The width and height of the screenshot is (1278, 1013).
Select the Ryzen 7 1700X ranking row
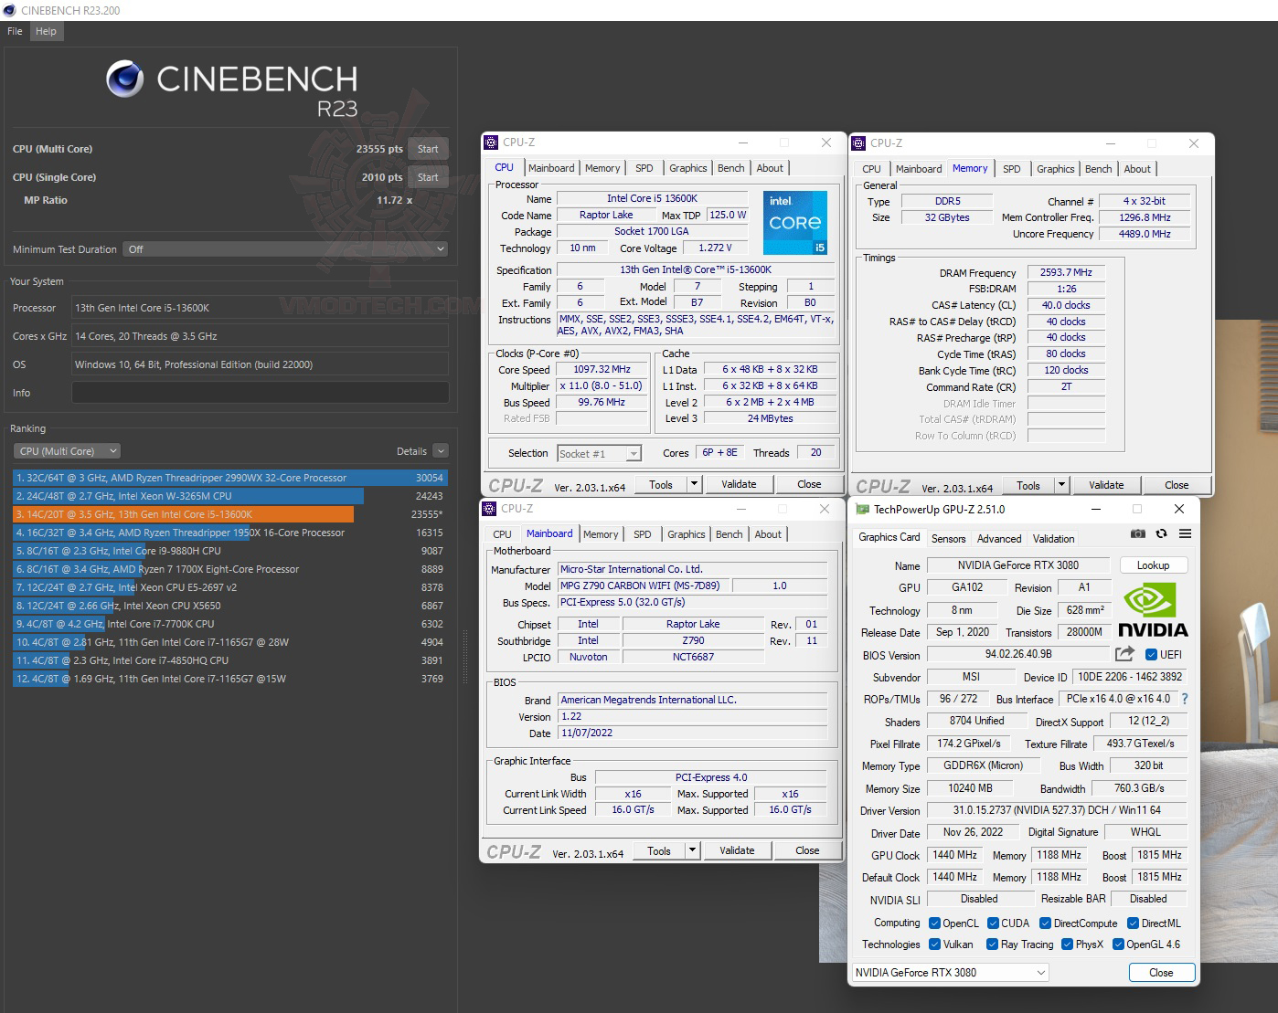(x=229, y=569)
